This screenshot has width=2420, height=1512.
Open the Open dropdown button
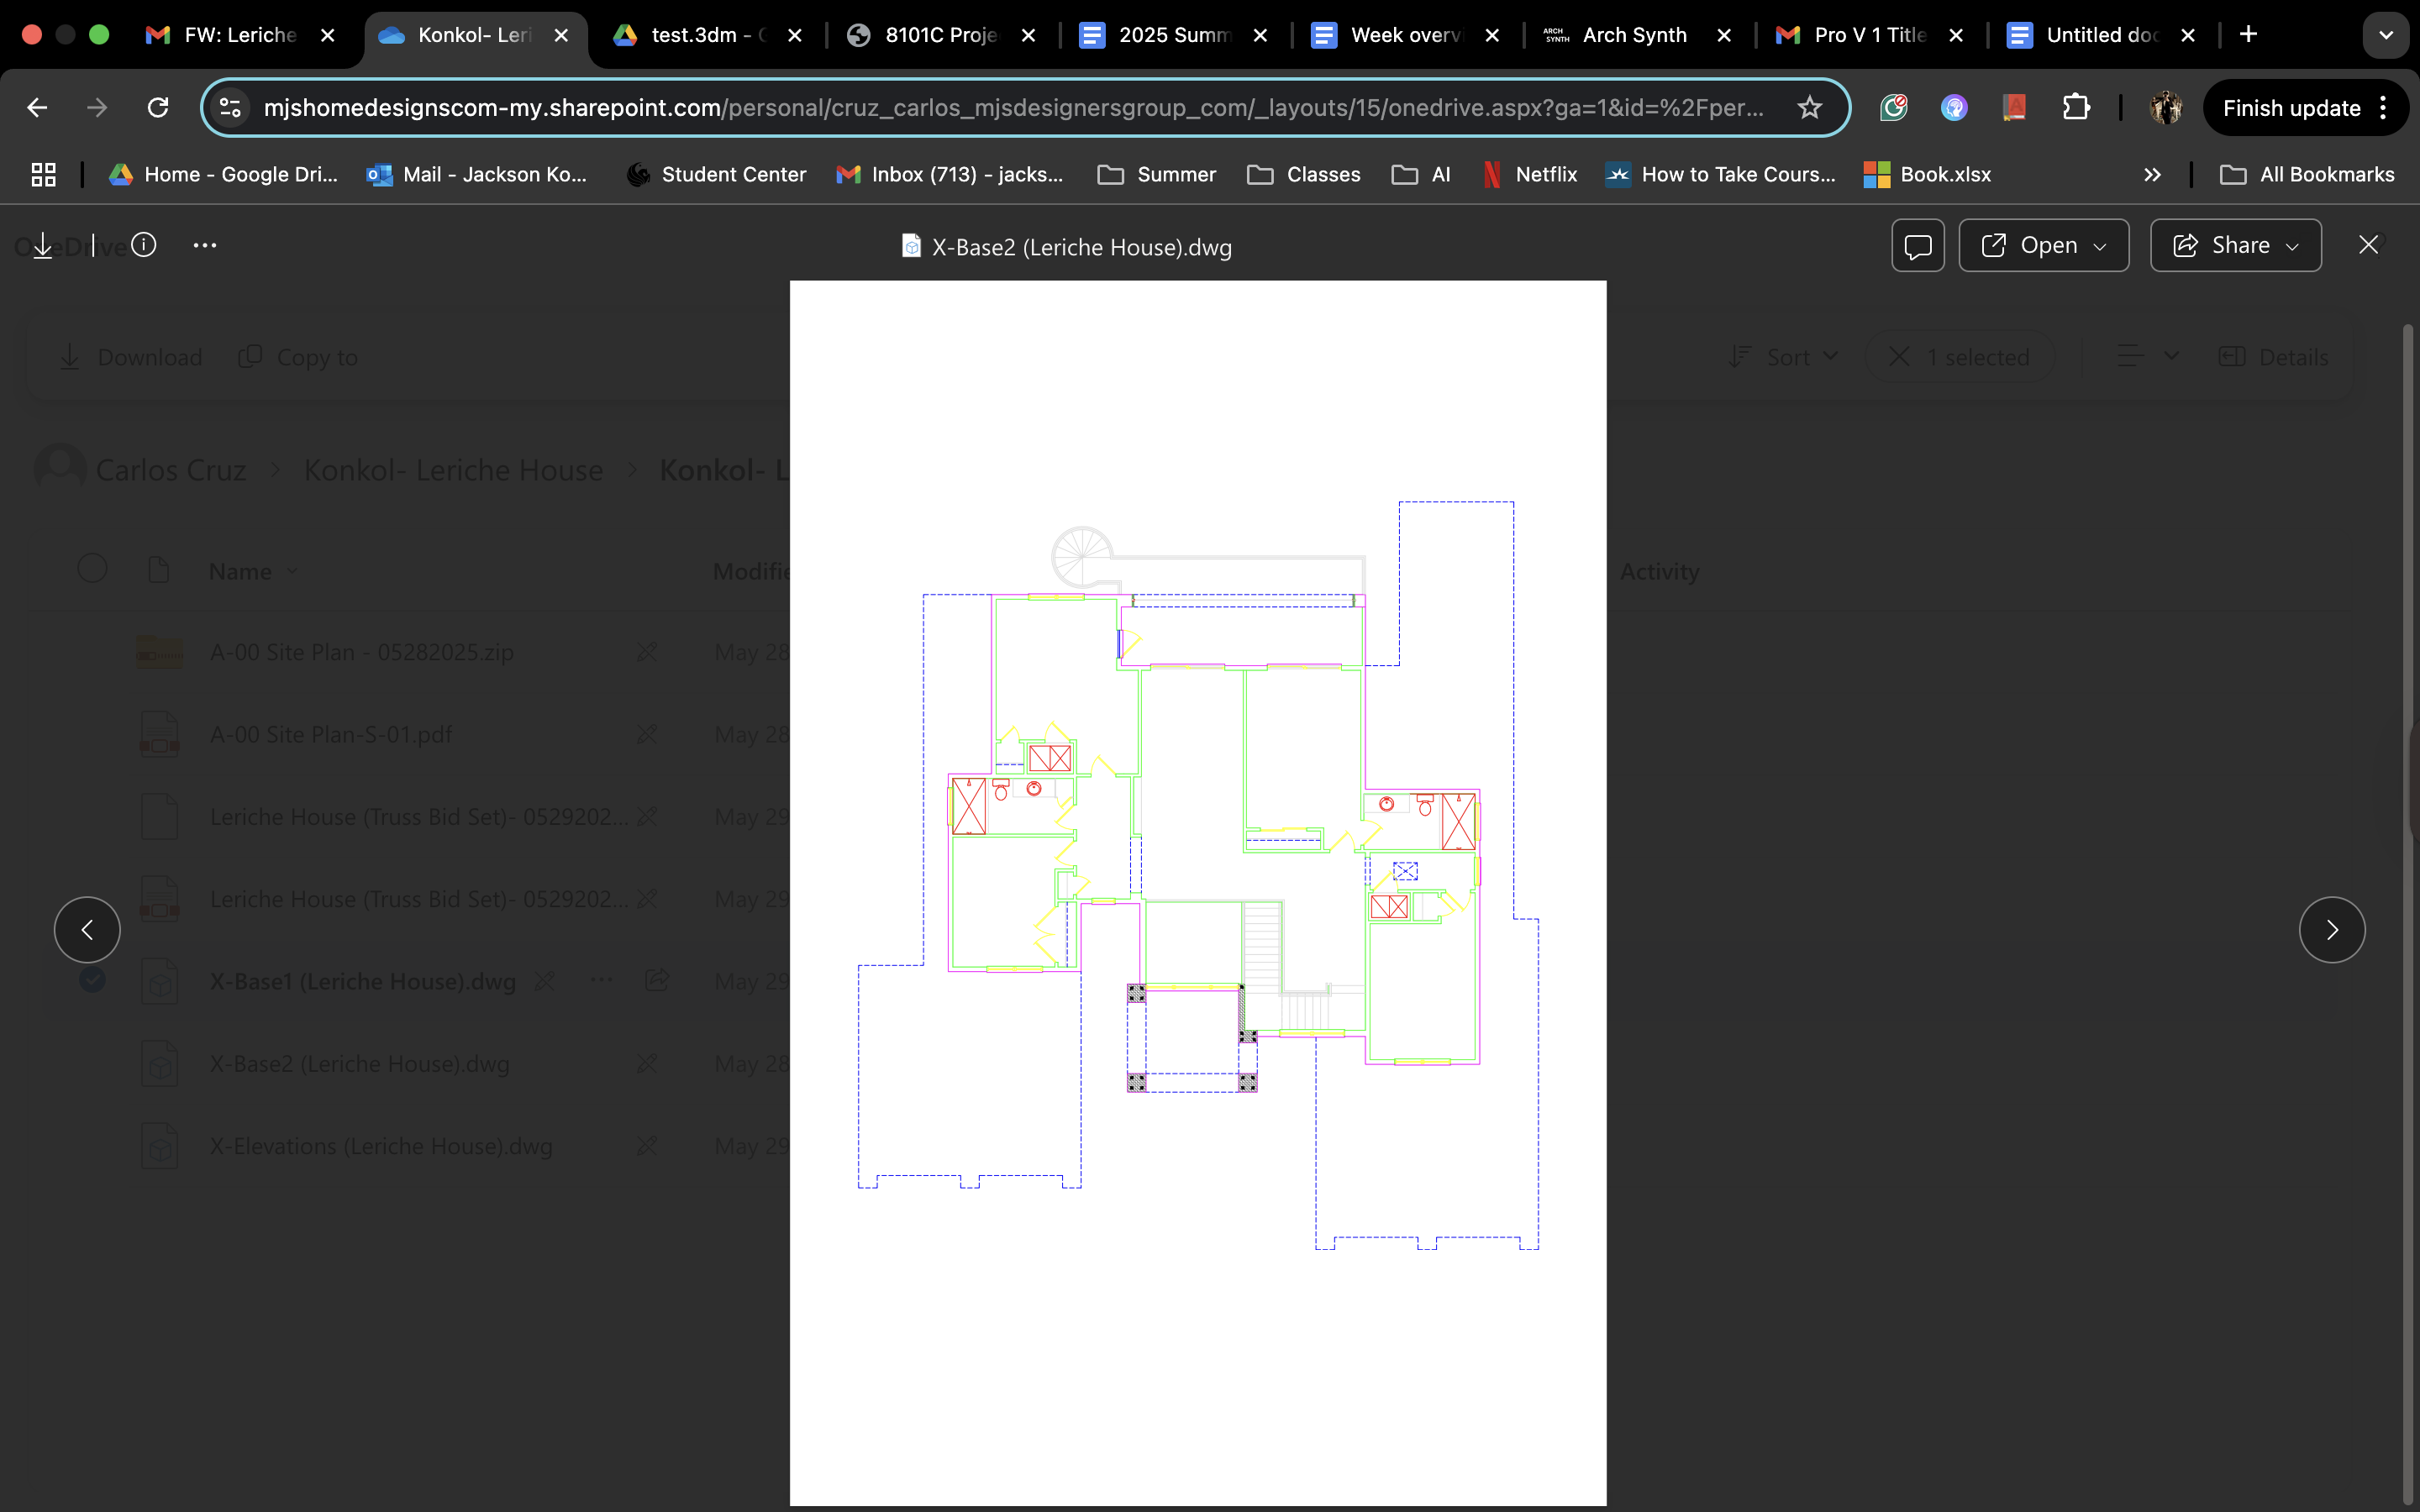(2043, 246)
